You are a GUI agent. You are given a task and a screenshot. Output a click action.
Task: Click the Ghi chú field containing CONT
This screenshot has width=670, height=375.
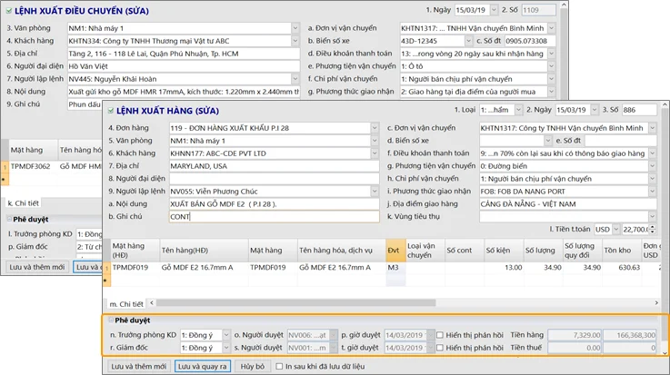click(x=274, y=217)
